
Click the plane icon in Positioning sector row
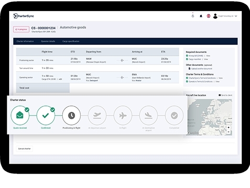(122, 60)
